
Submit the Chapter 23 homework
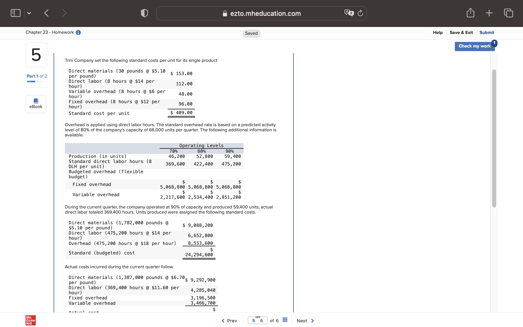tap(486, 32)
